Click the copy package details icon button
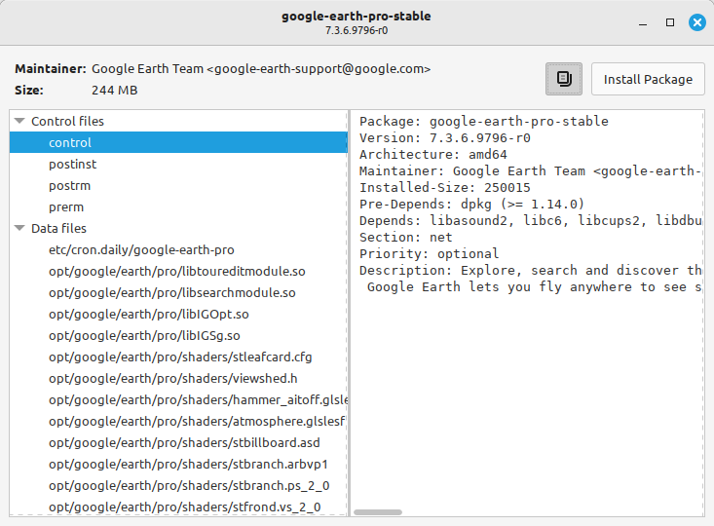Screen dimensions: 714x526 pyautogui.click(x=564, y=79)
